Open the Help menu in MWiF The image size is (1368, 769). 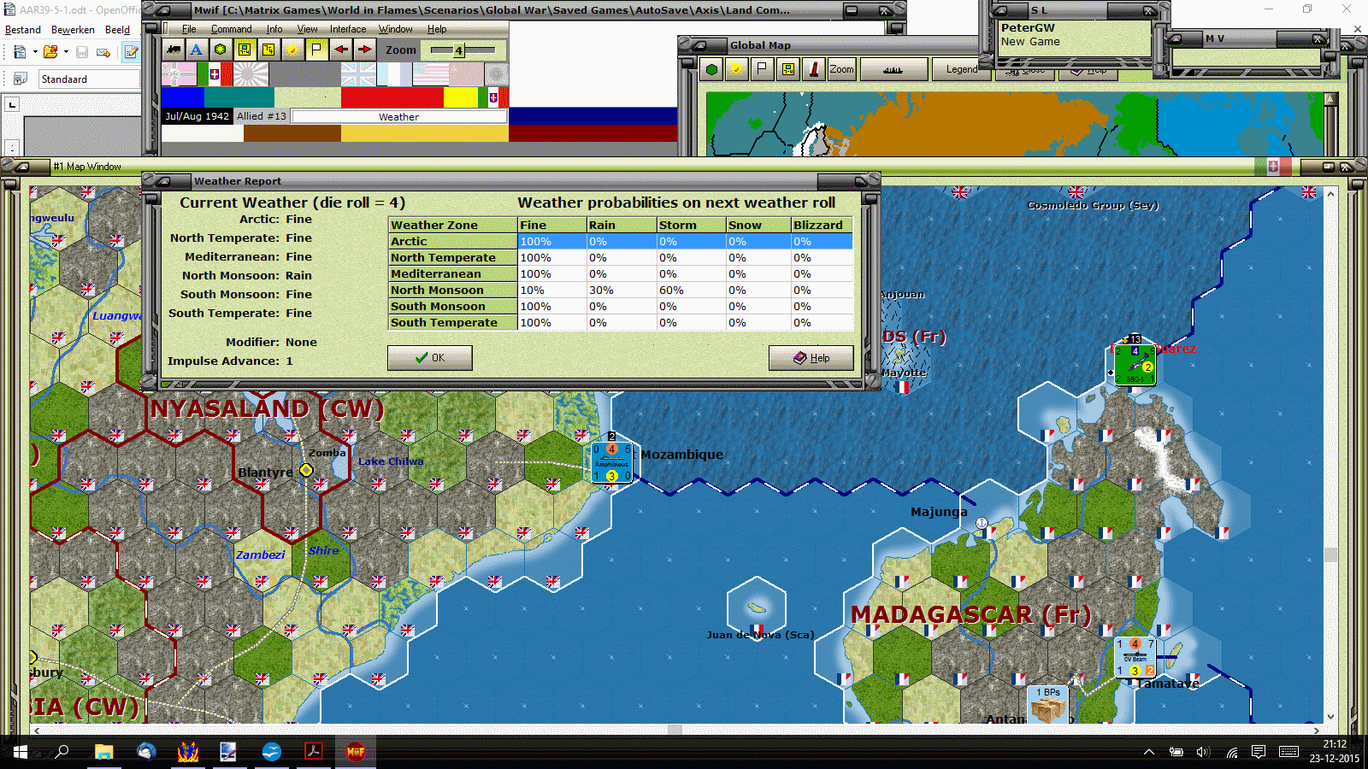(437, 29)
